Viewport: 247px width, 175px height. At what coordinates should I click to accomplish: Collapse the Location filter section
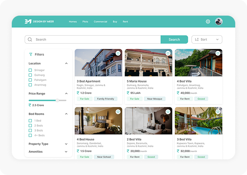pos(66,63)
